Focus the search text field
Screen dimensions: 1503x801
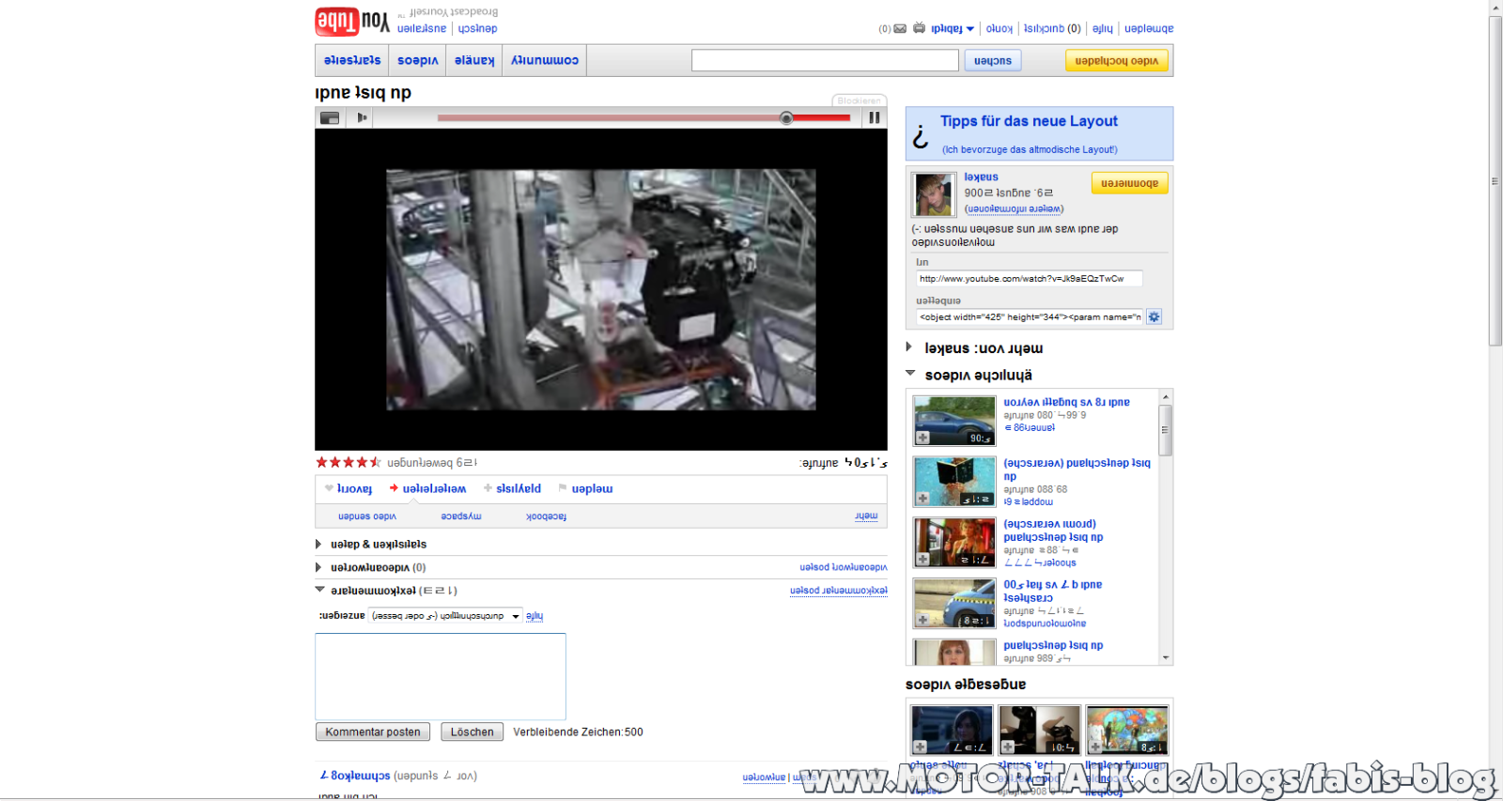(x=825, y=60)
